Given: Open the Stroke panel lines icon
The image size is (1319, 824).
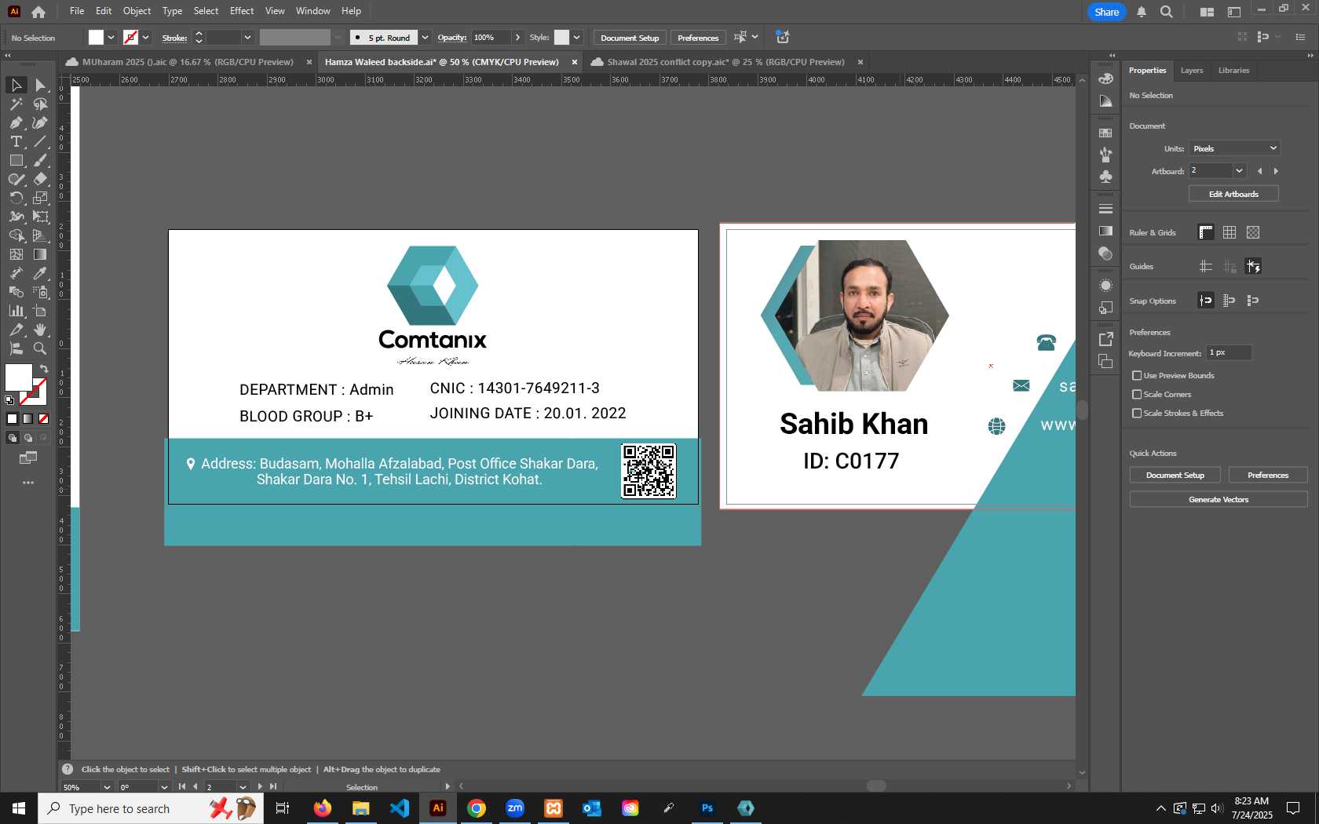Looking at the screenshot, I should click(1105, 209).
